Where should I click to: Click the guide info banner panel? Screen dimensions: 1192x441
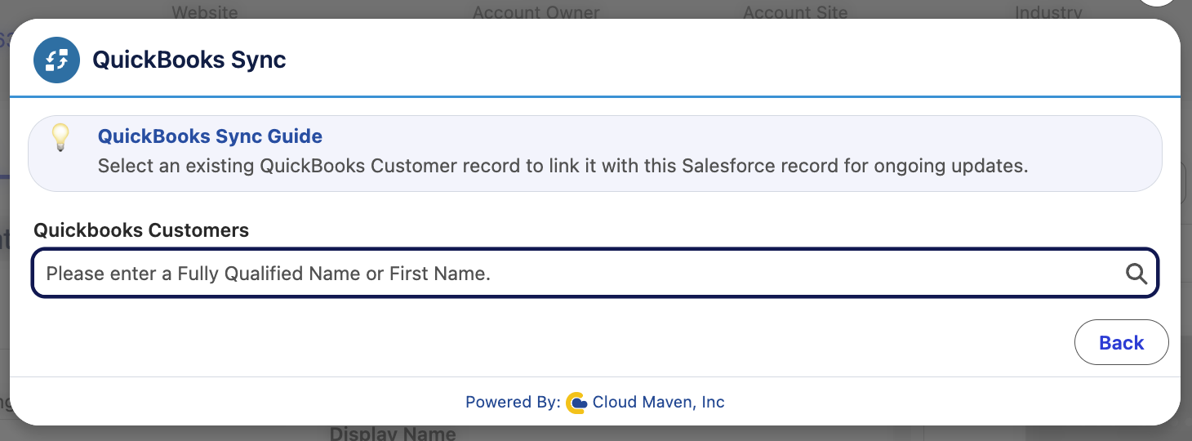[x=595, y=154]
